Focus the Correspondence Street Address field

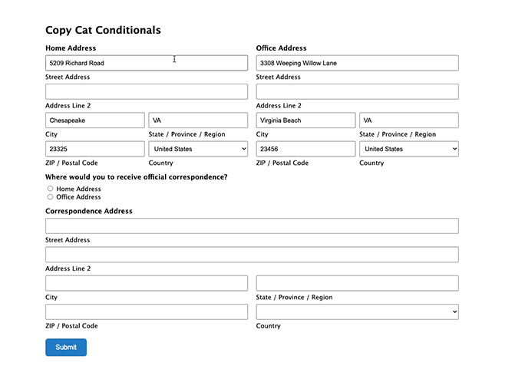pyautogui.click(x=252, y=226)
